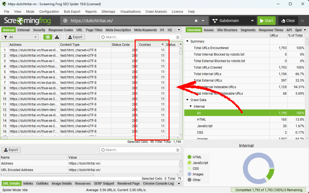The width and height of the screenshot is (309, 193).
Task: Open the Bulk Export menu
Action: pyautogui.click(x=72, y=12)
